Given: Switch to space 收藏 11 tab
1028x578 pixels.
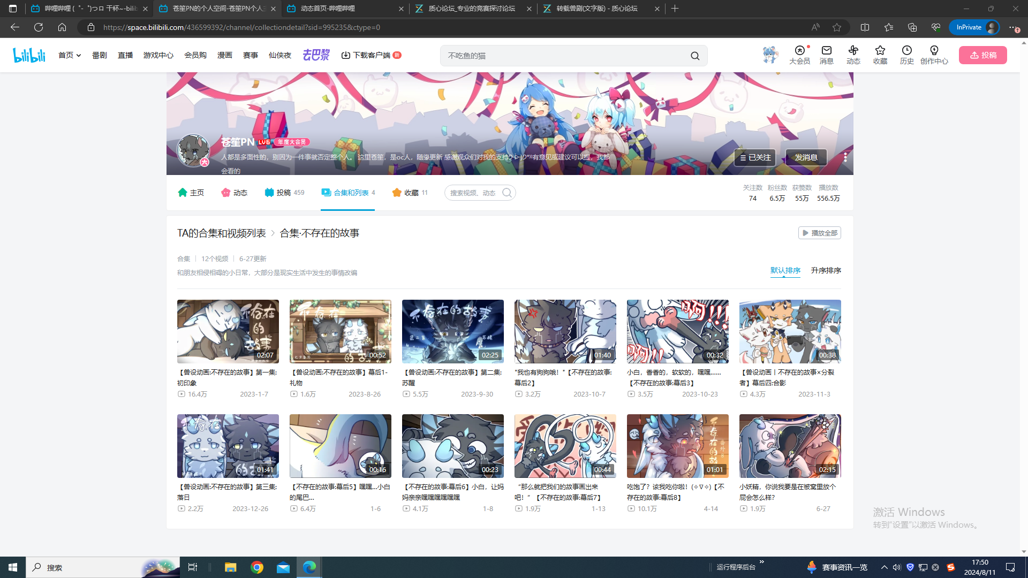Looking at the screenshot, I should pos(410,193).
